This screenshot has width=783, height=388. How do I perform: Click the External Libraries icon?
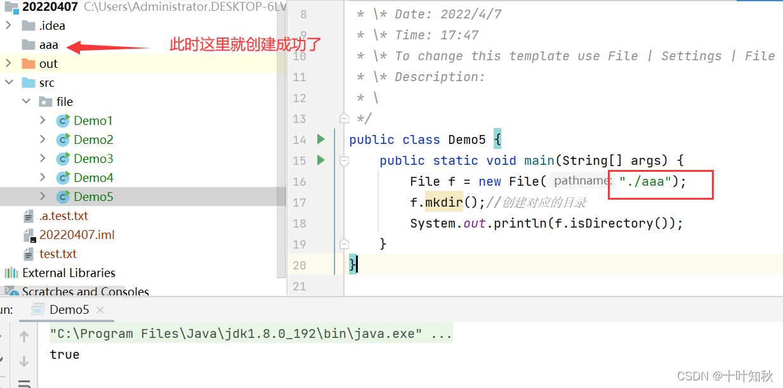pyautogui.click(x=11, y=273)
